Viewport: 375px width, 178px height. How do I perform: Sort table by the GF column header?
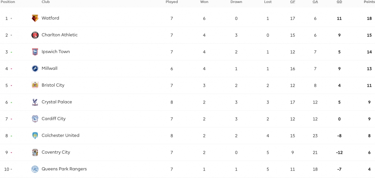[293, 2]
